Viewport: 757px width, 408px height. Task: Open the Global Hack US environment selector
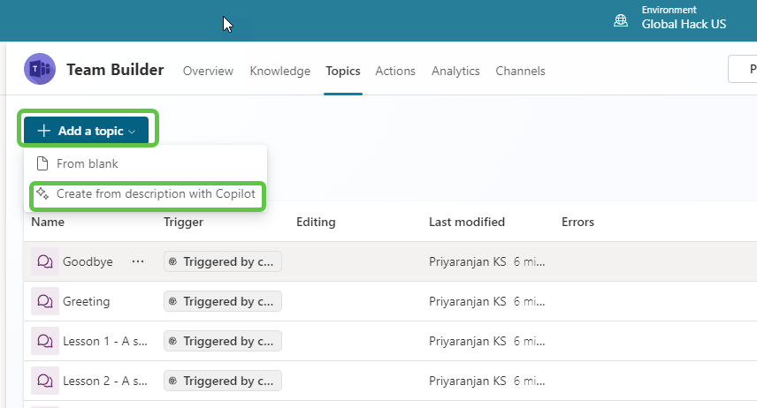tap(683, 24)
